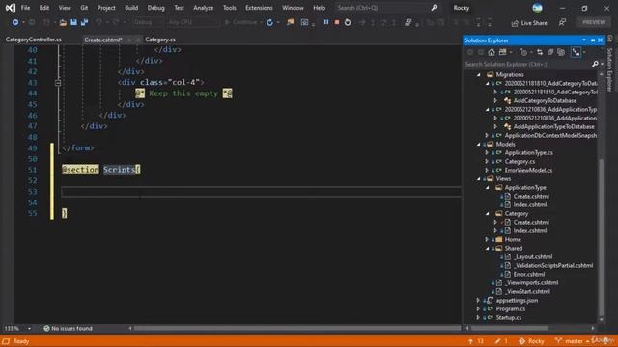The image size is (618, 347).
Task: Expand the appsettings.json node
Action: click(479, 300)
